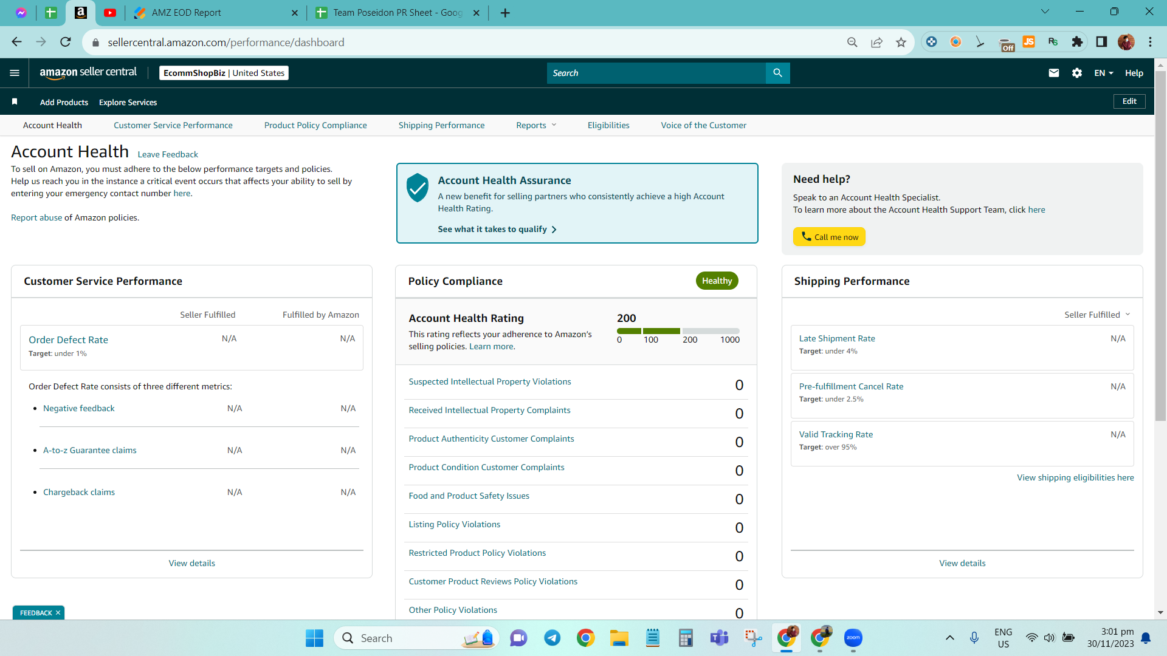The width and height of the screenshot is (1167, 656).
Task: Click the Windows taskbar Search box
Action: coord(416,638)
